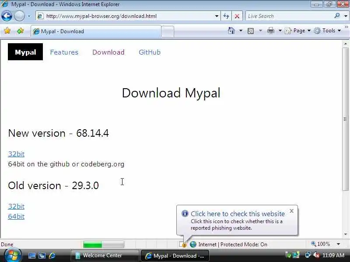This screenshot has width=350, height=262.
Task: Click the muted volume tray icon
Action: [316, 255]
